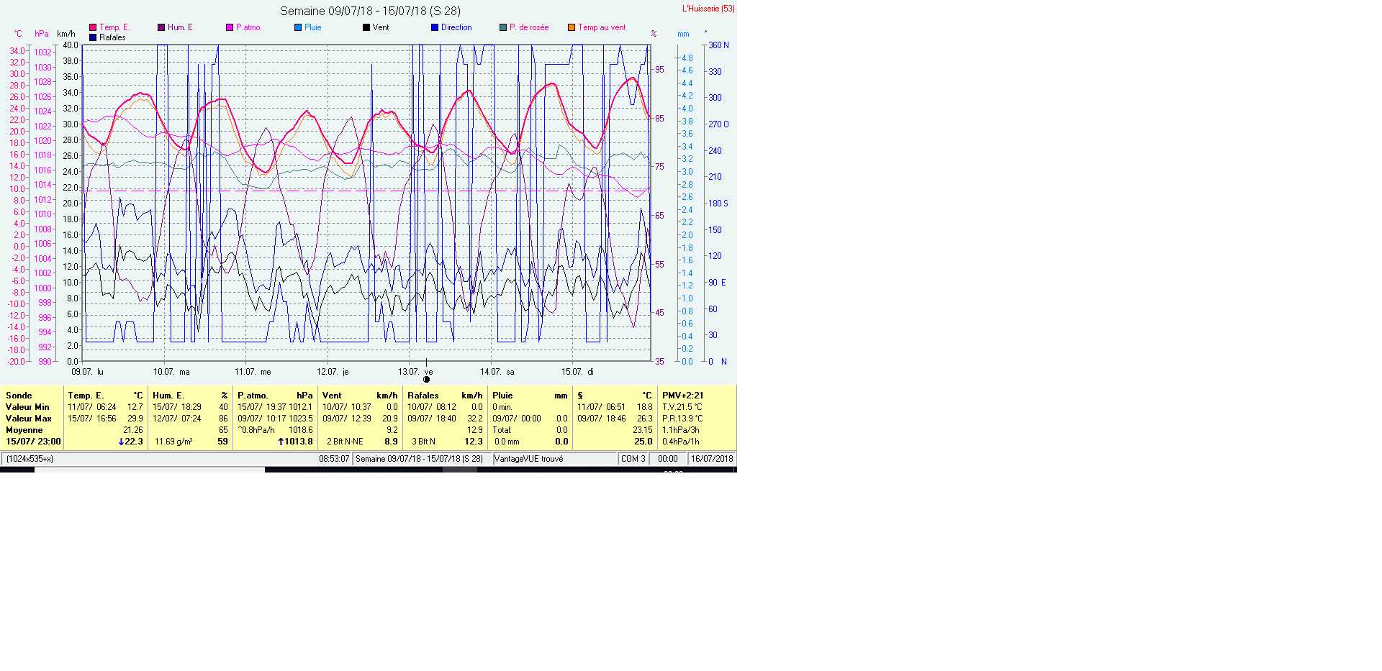Click the 'PMV+2:21' column header

(683, 396)
